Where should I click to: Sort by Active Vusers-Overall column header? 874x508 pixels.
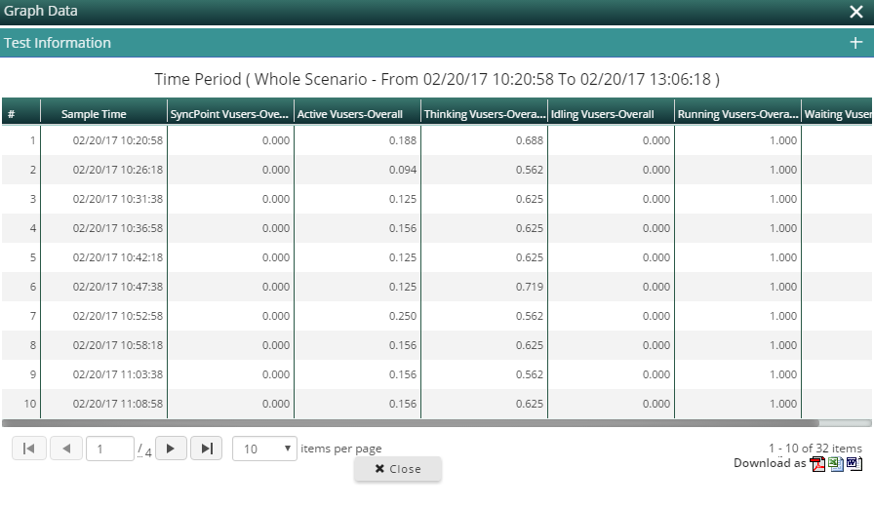point(349,114)
